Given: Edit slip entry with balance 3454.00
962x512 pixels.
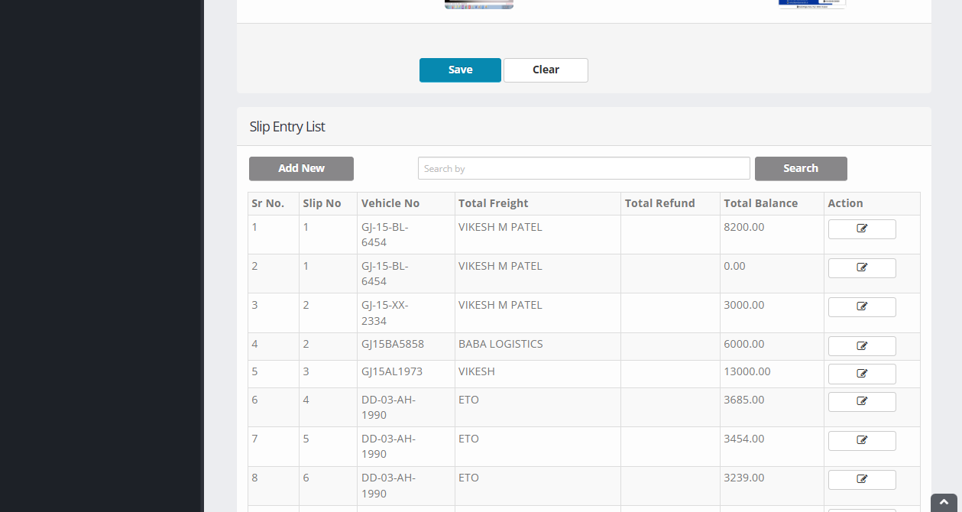Looking at the screenshot, I should (x=861, y=440).
